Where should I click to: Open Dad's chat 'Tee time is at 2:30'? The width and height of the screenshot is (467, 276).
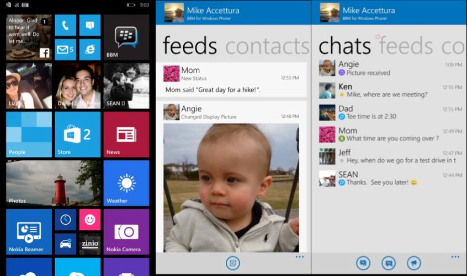(390, 112)
